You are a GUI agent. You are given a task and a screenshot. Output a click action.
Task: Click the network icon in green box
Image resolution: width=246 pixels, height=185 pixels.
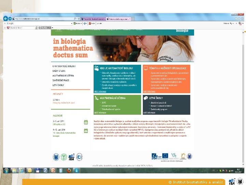[x=96, y=98]
